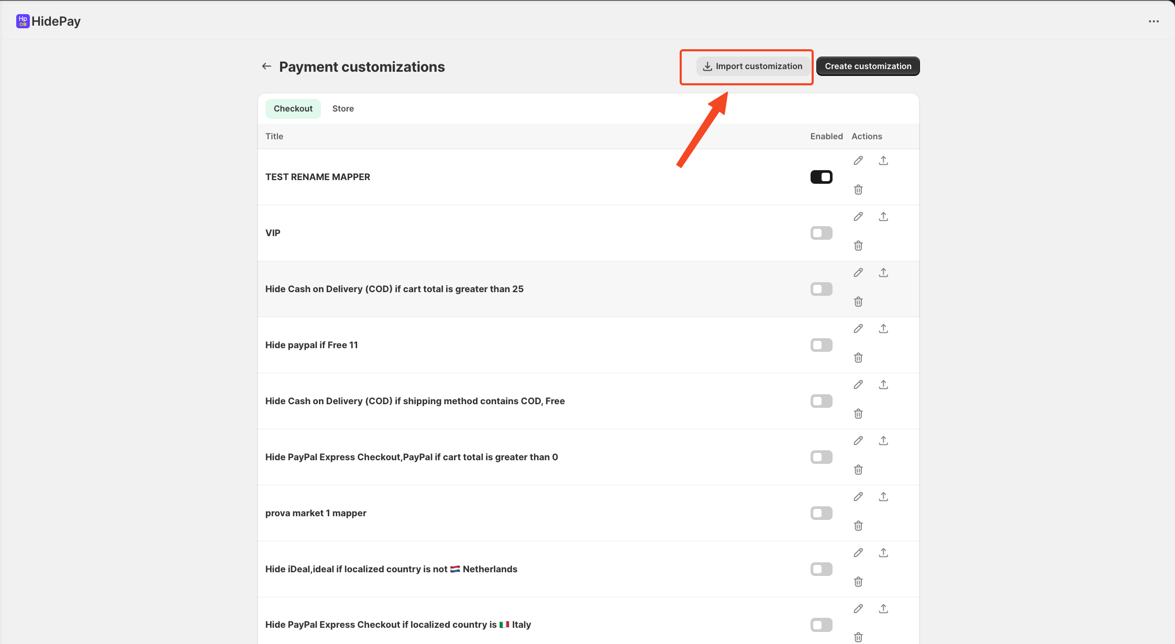The width and height of the screenshot is (1175, 644).
Task: Delete the prova market 1 mapper rule
Action: pos(858,526)
